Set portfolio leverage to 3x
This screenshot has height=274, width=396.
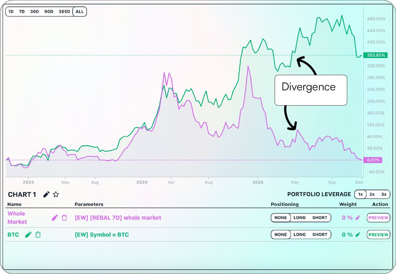point(383,194)
